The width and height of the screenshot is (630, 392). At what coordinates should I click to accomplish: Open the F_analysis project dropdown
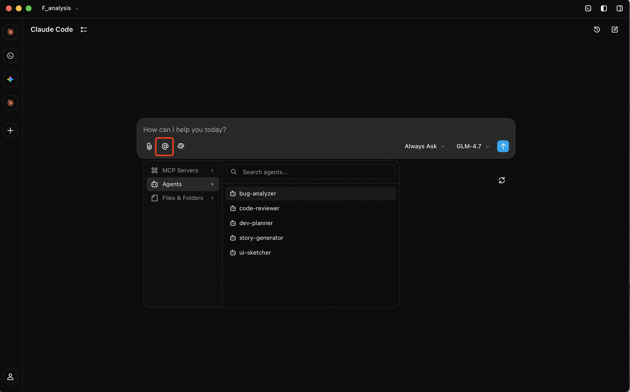coord(61,8)
